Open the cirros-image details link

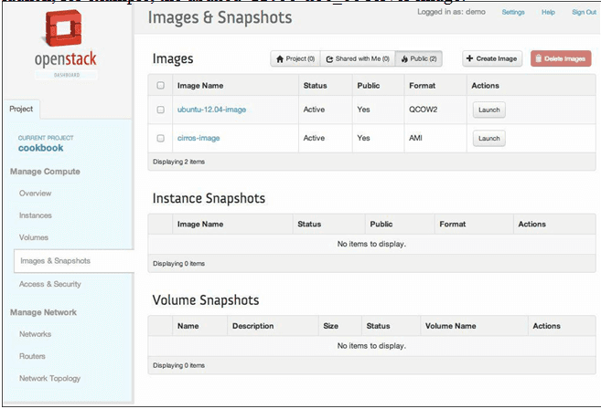(x=199, y=138)
